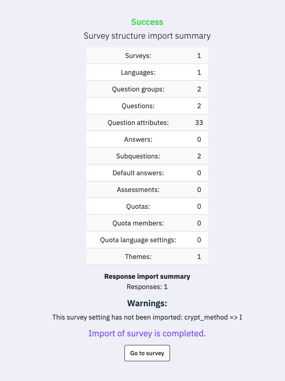Click the crypt_method warning message text

tap(147, 317)
